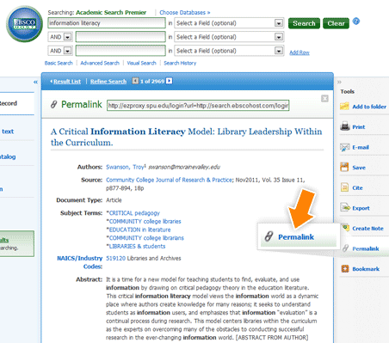Viewport: 389px width, 343px height.
Task: Click subject term COMMUNITY college librarians
Action: (146, 238)
